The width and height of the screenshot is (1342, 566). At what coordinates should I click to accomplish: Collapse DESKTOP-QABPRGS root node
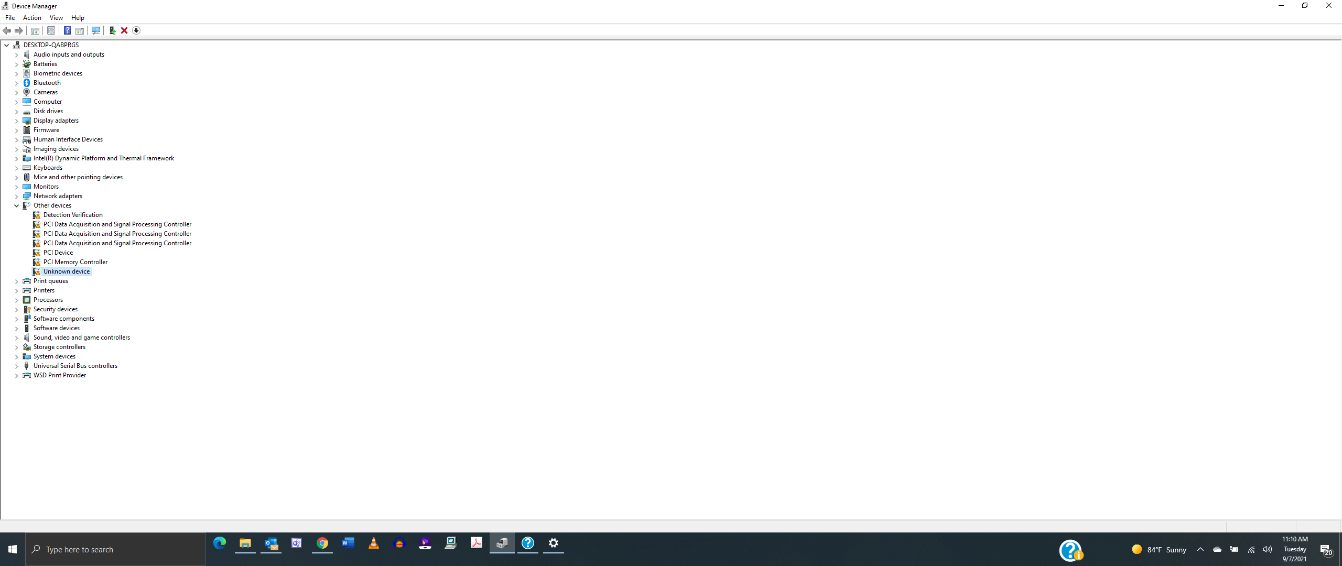click(7, 46)
